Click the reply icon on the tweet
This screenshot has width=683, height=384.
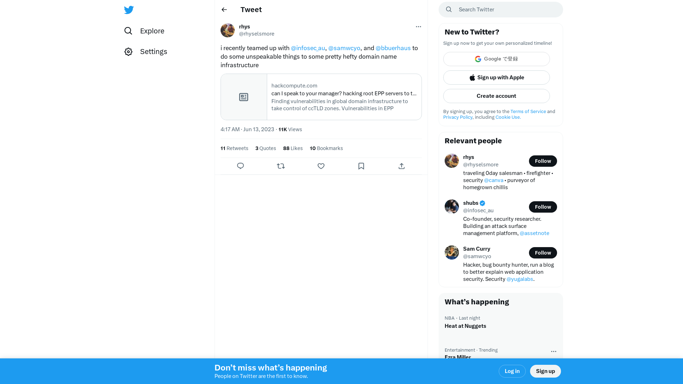240,166
